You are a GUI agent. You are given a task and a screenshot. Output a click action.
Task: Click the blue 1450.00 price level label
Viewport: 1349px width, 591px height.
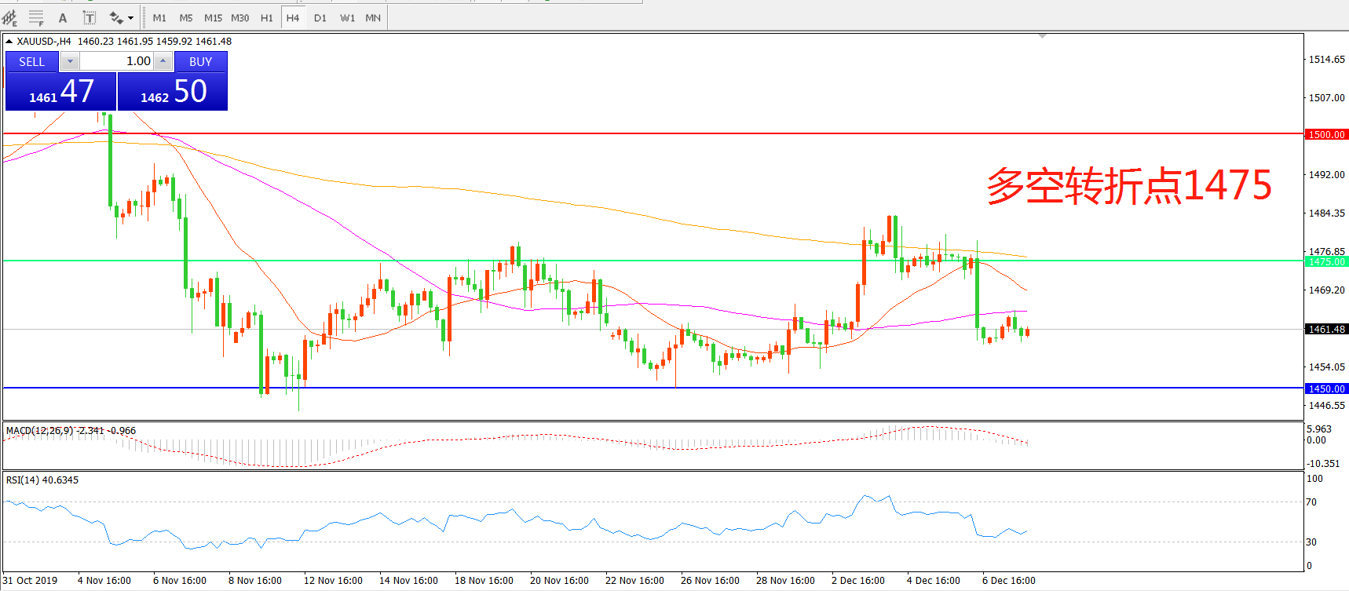[x=1326, y=389]
